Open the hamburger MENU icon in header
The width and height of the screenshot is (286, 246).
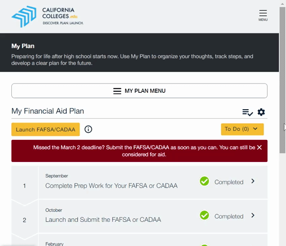pyautogui.click(x=263, y=15)
